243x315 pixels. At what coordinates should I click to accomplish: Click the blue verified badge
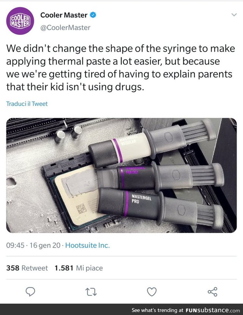click(93, 15)
